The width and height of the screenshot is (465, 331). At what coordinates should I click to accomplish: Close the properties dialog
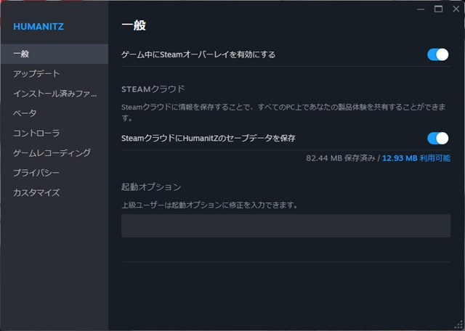click(x=455, y=9)
